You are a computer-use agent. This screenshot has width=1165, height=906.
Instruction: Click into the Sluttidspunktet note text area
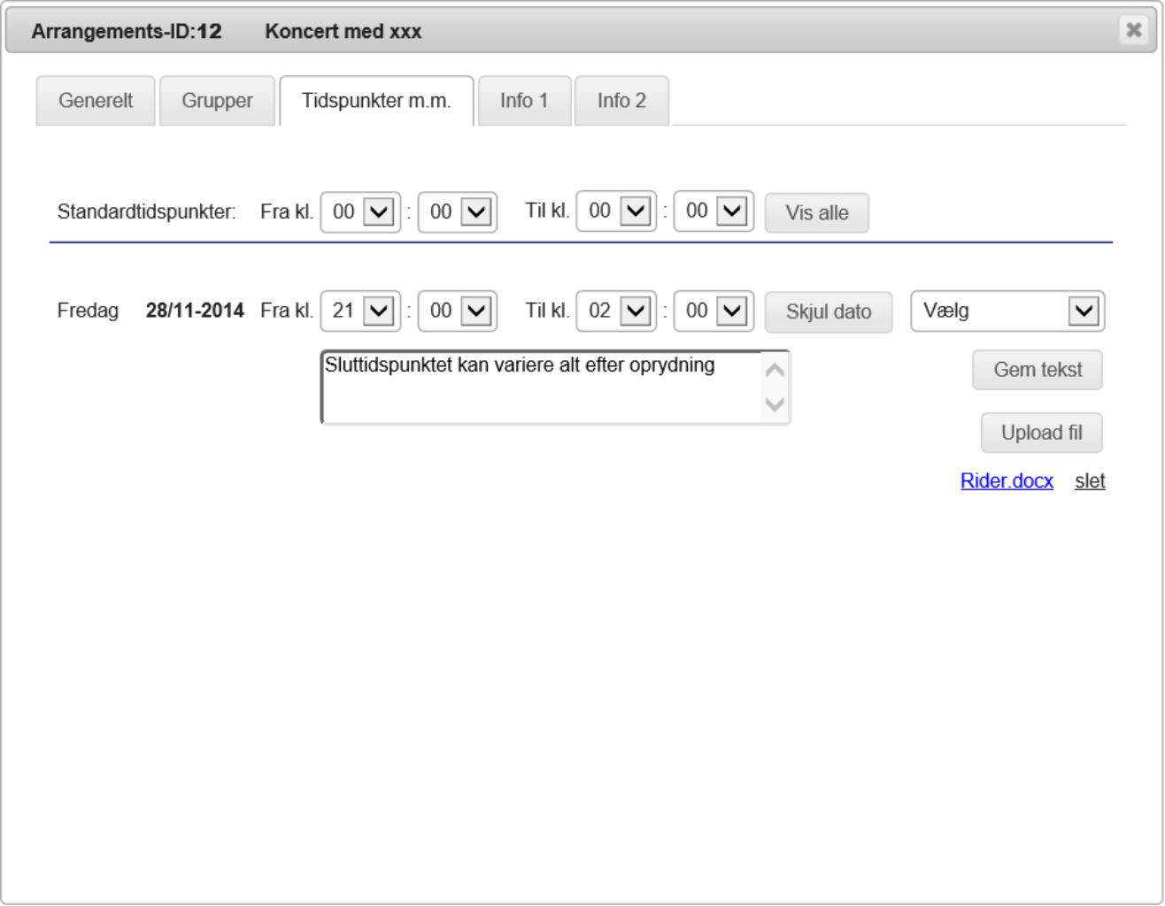[x=540, y=388]
